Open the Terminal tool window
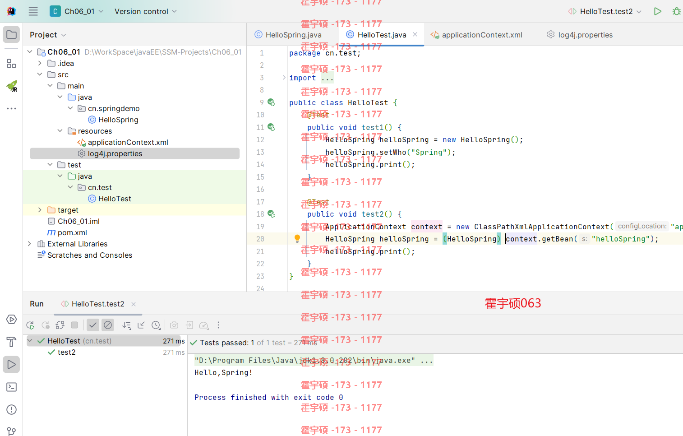The height and width of the screenshot is (436, 683). (11, 387)
